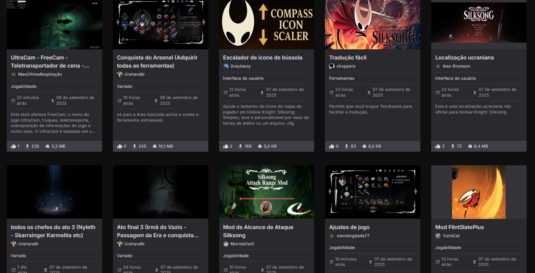Open Localização ucraniana mod title

click(x=464, y=57)
